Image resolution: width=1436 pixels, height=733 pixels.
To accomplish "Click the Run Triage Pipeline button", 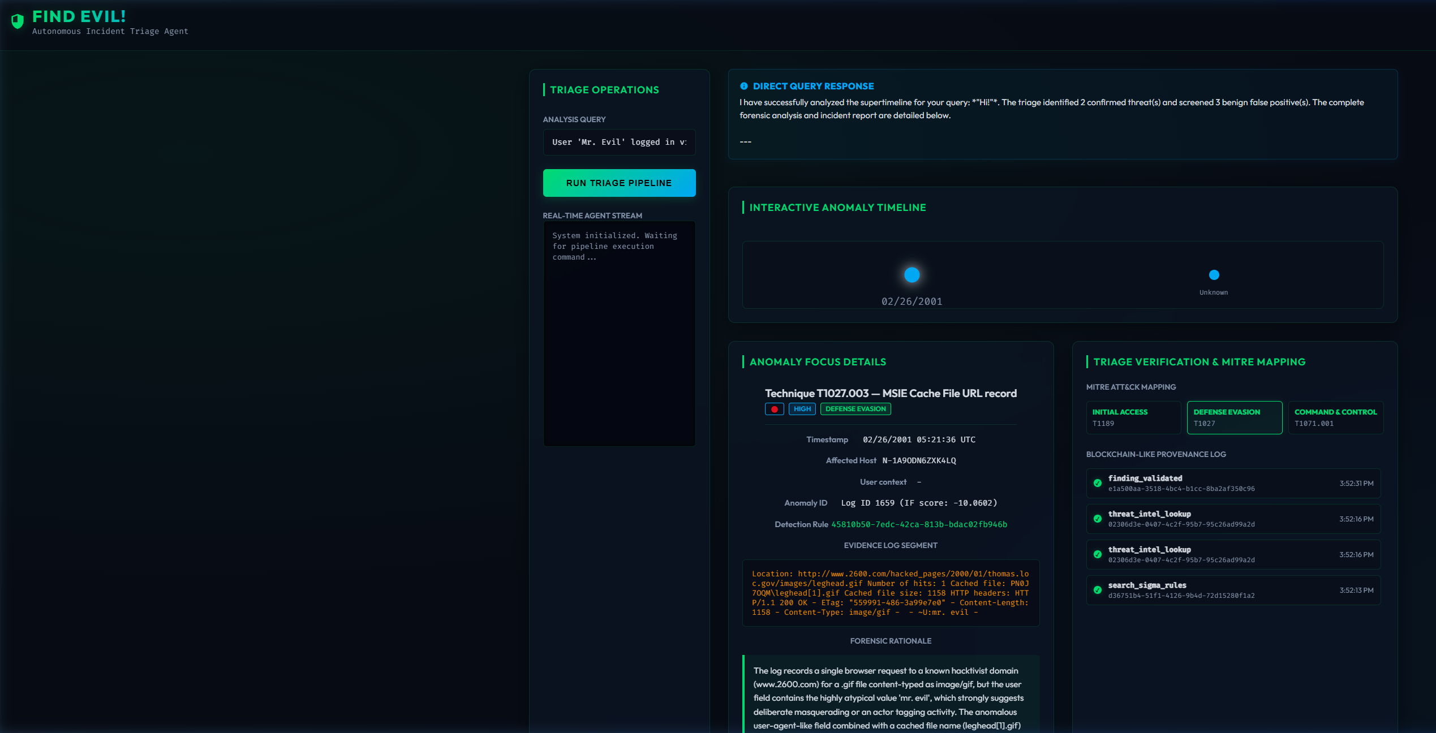I will click(x=619, y=183).
